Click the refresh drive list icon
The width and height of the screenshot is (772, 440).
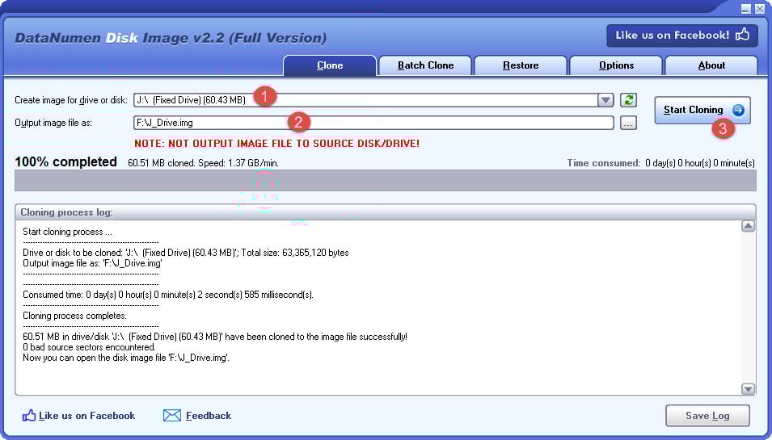click(628, 100)
